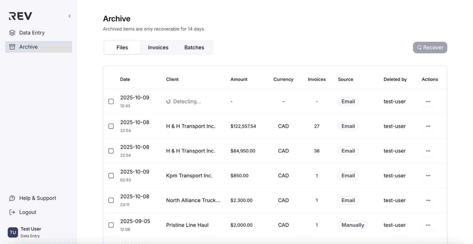Open actions menu for $122,557.54 row
Viewport: 473px width, 244px height.
428,126
